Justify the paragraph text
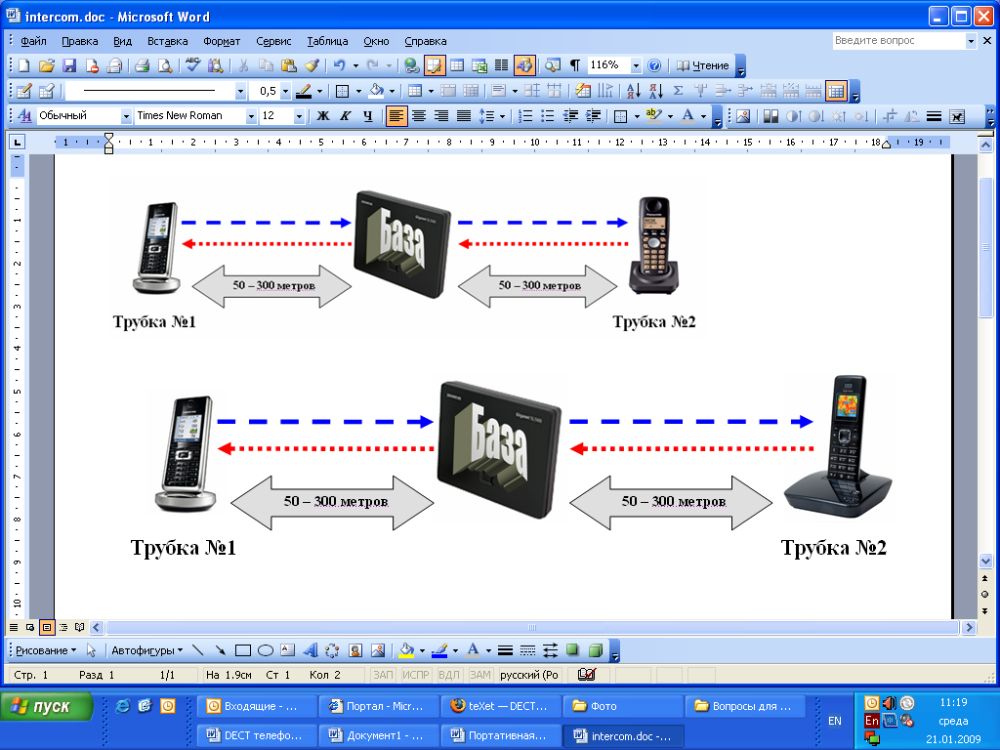Screen dimensions: 1000x750 click(x=464, y=116)
